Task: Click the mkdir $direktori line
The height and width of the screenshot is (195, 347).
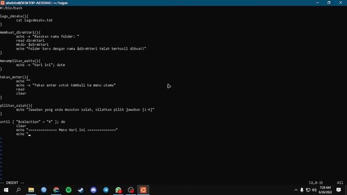Action: 32,44
